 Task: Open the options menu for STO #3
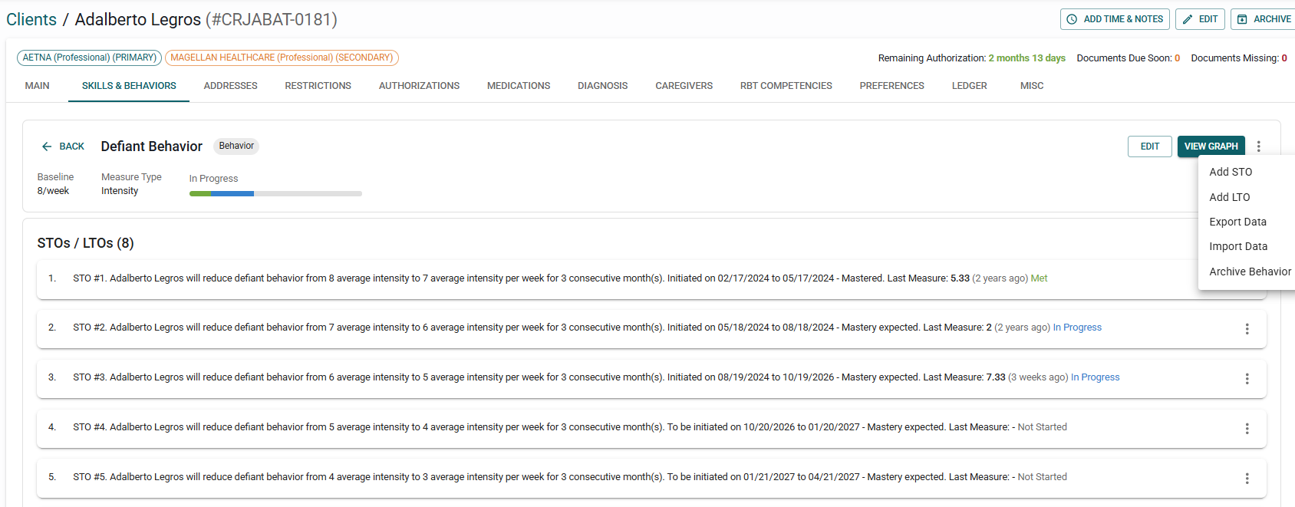(x=1247, y=378)
